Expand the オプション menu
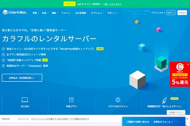Screen dimensions: 190x126 (98, 13)
